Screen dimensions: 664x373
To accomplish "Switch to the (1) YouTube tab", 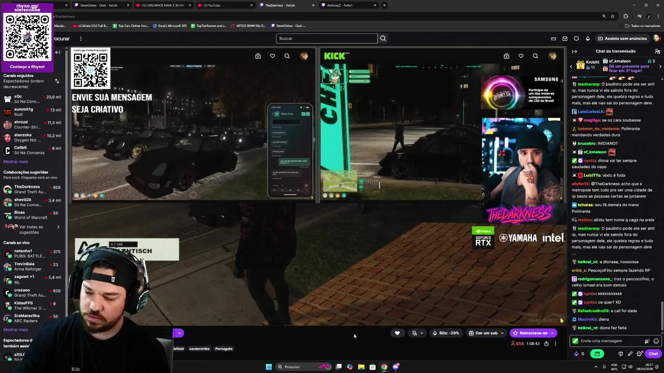I will click(225, 5).
